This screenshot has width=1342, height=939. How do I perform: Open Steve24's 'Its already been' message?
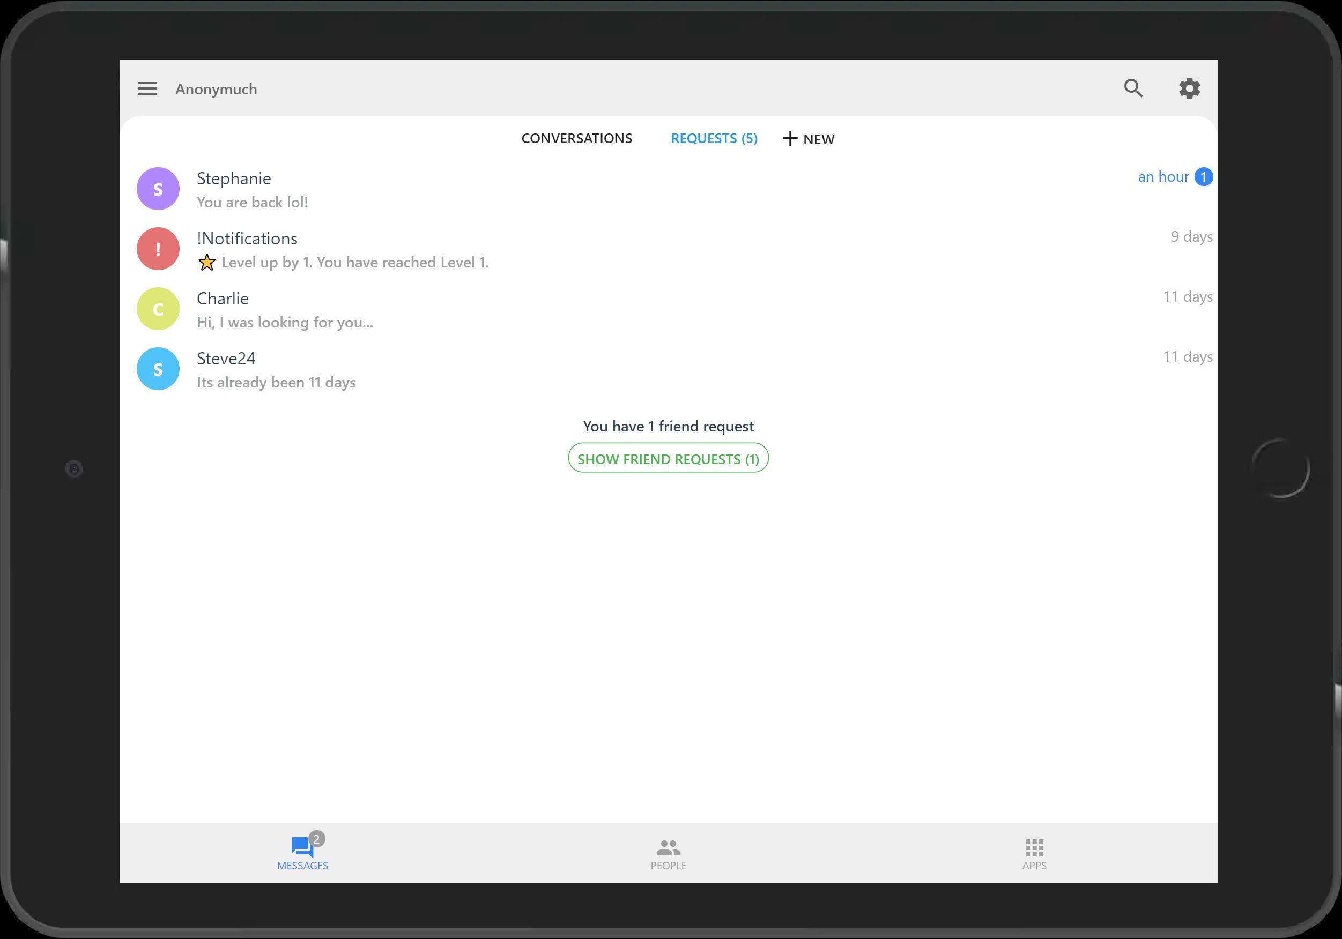[x=276, y=383]
